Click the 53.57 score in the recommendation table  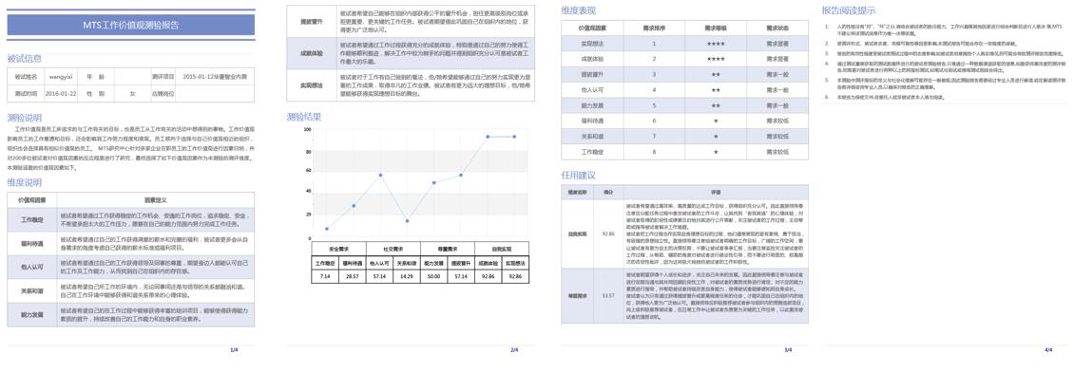click(x=607, y=296)
